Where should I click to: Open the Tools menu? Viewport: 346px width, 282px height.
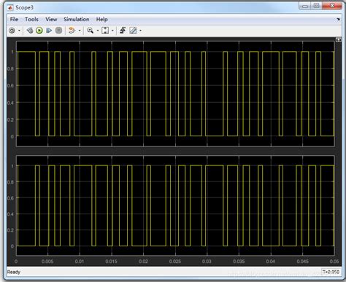click(31, 19)
